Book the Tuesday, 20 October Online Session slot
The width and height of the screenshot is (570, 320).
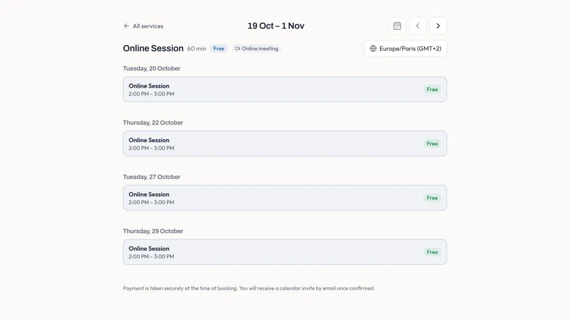point(285,89)
